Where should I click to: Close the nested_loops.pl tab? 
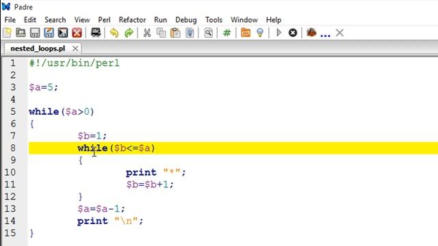(x=75, y=49)
